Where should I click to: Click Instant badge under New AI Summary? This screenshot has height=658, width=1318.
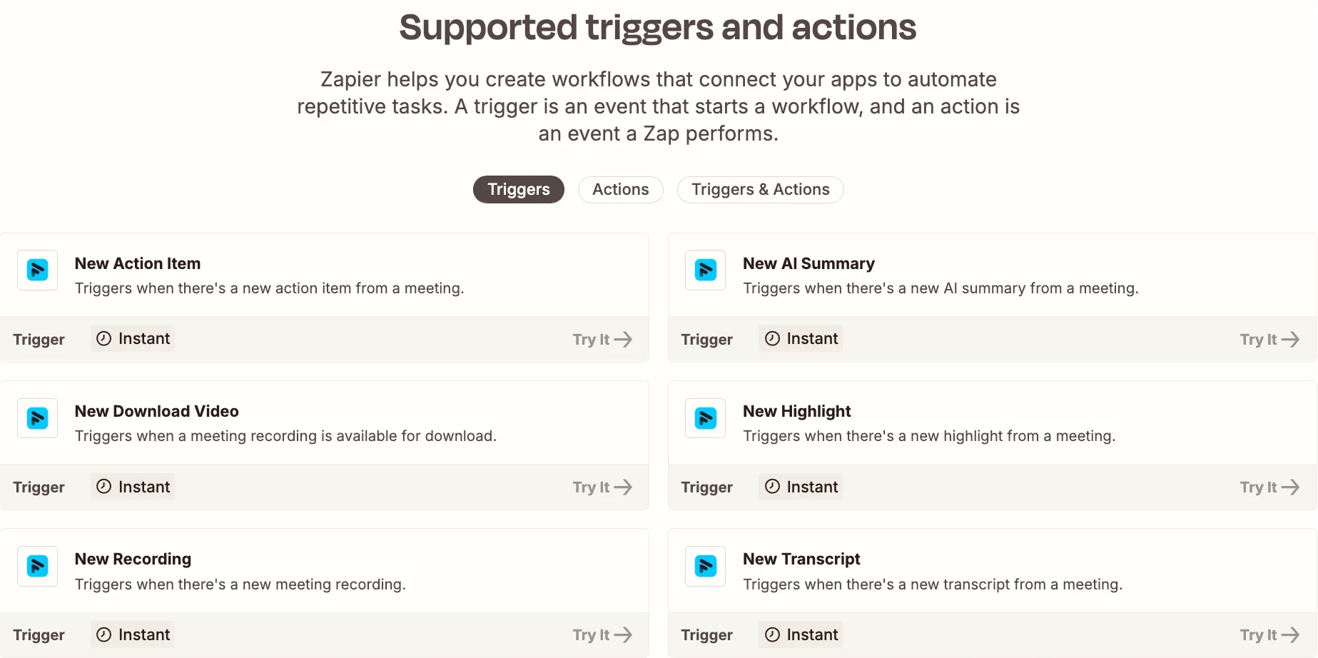point(801,338)
